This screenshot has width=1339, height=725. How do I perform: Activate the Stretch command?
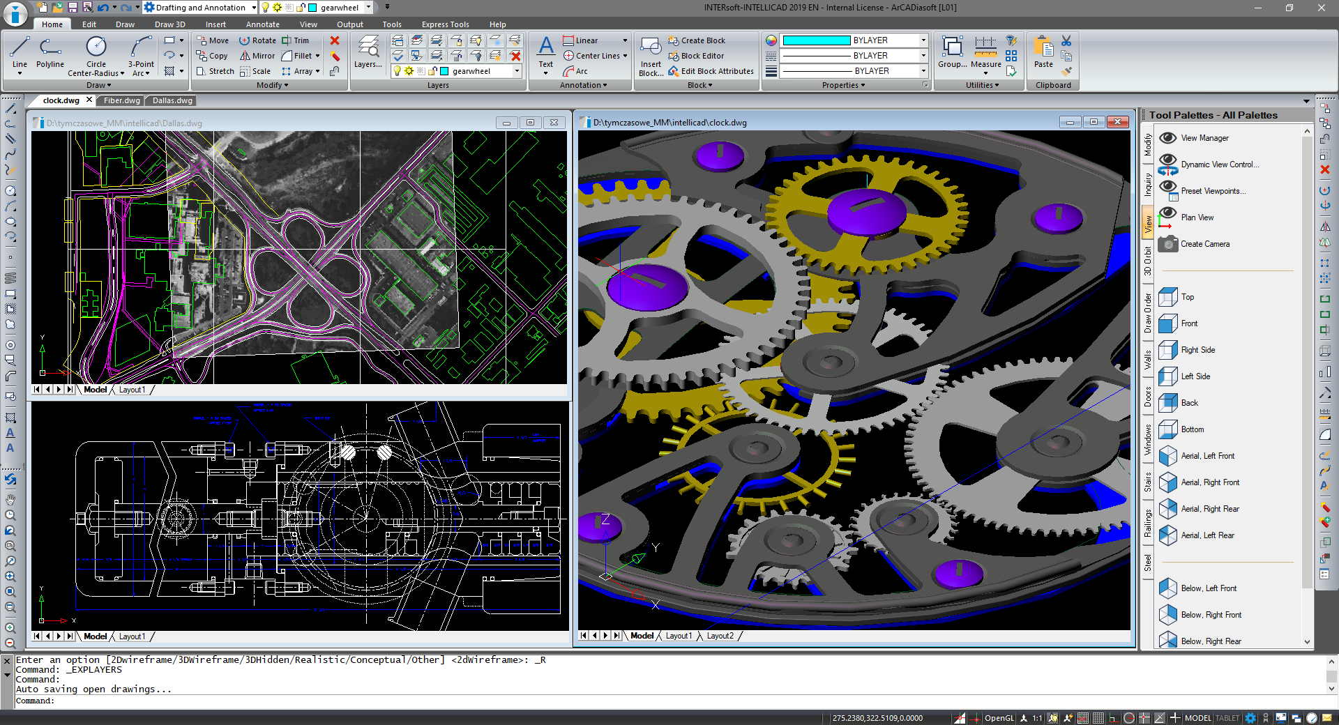pyautogui.click(x=215, y=71)
